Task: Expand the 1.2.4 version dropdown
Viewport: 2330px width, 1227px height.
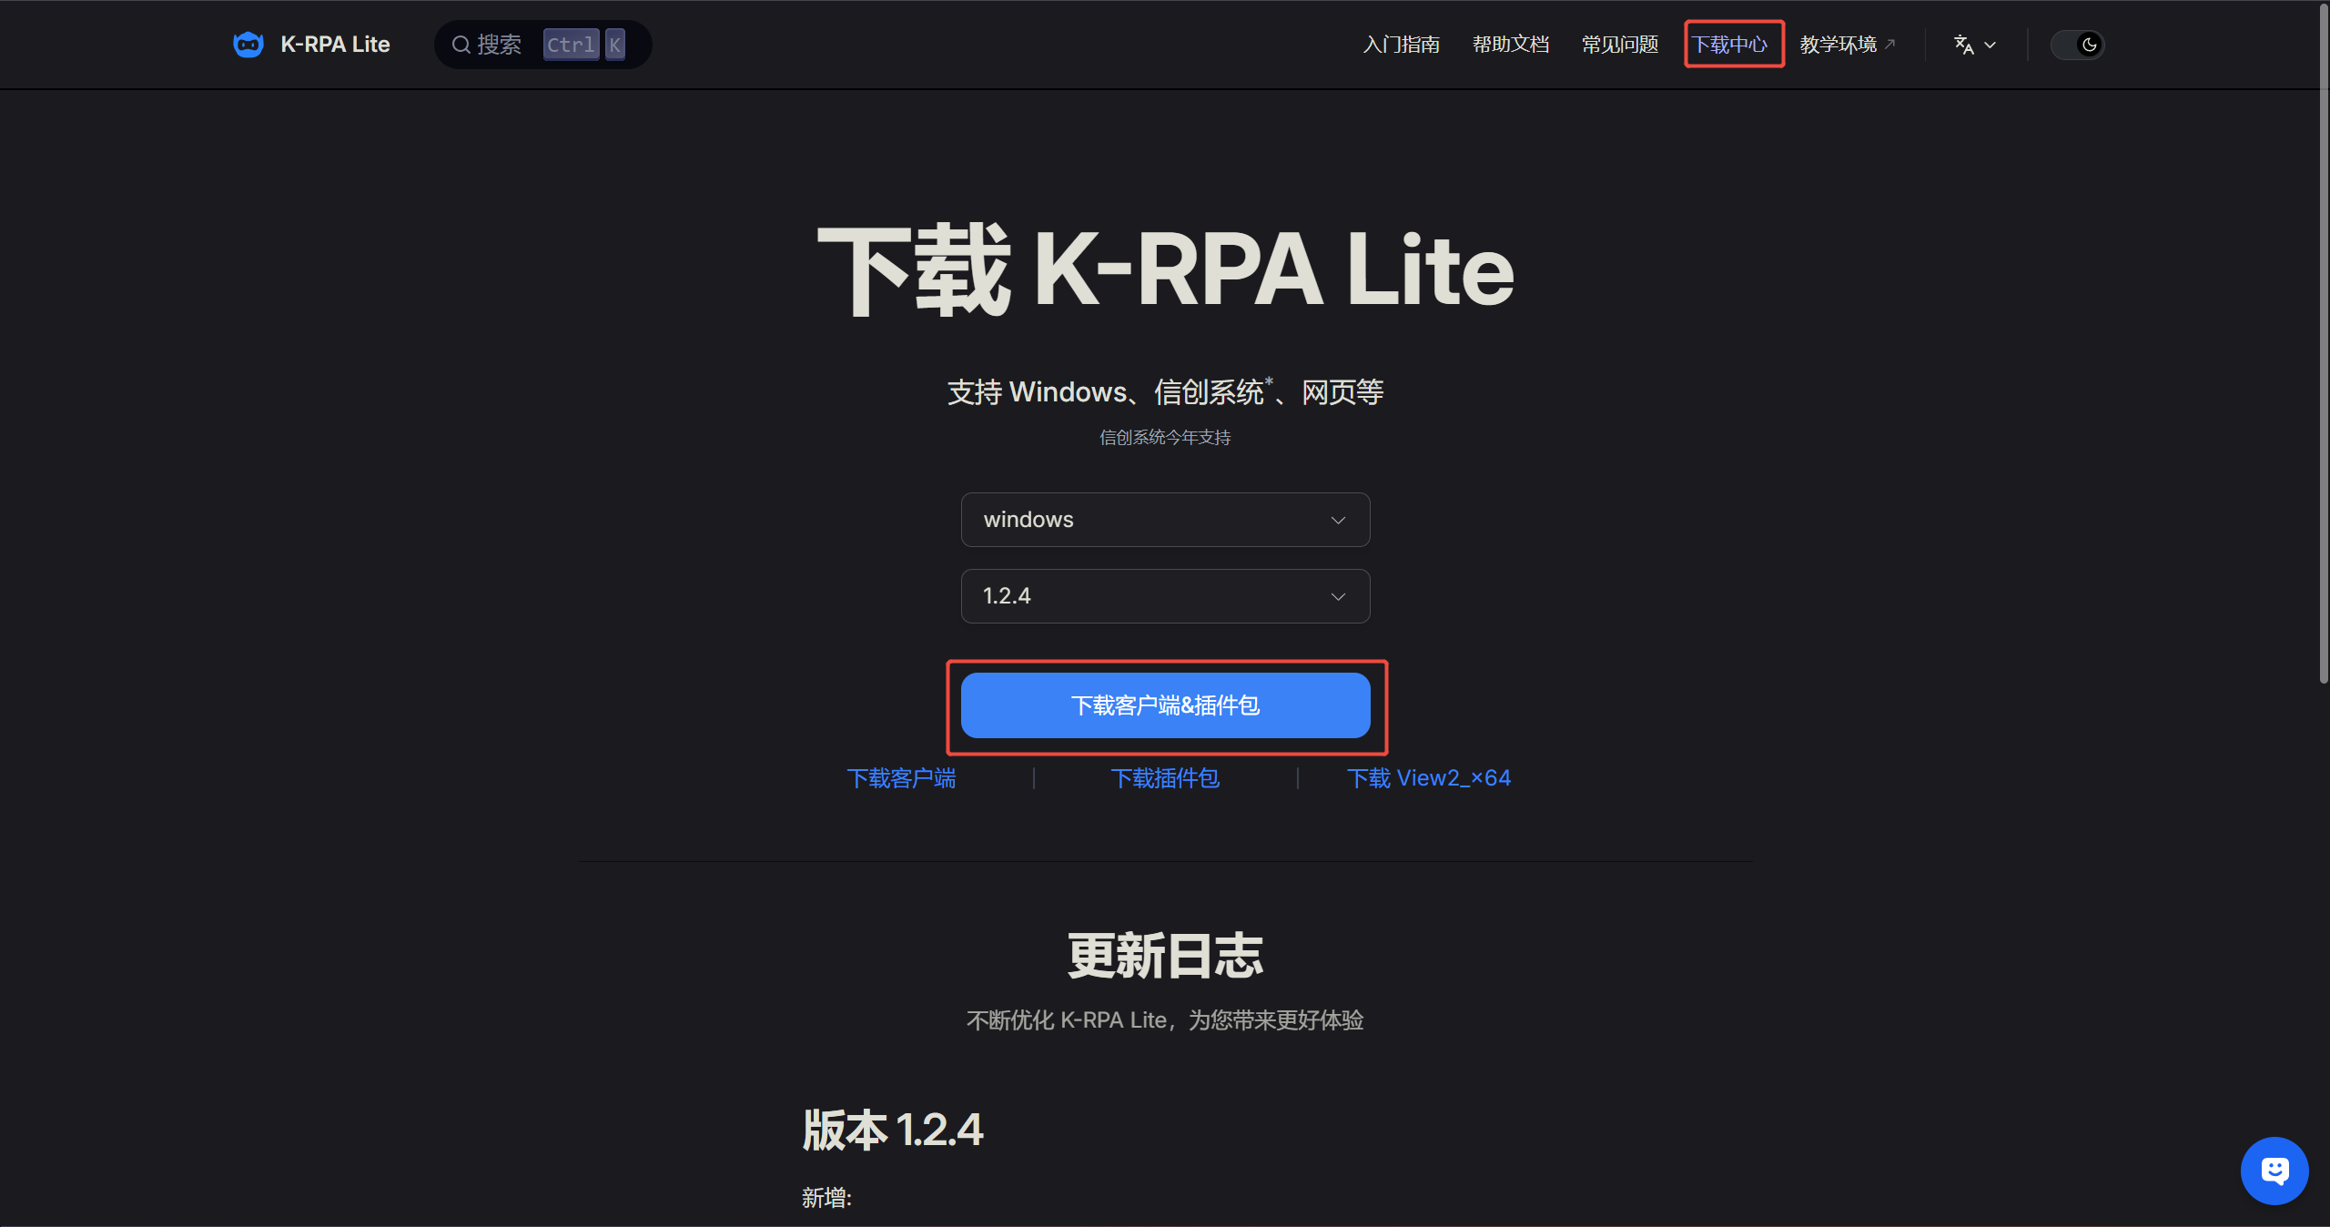Action: click(x=1165, y=596)
